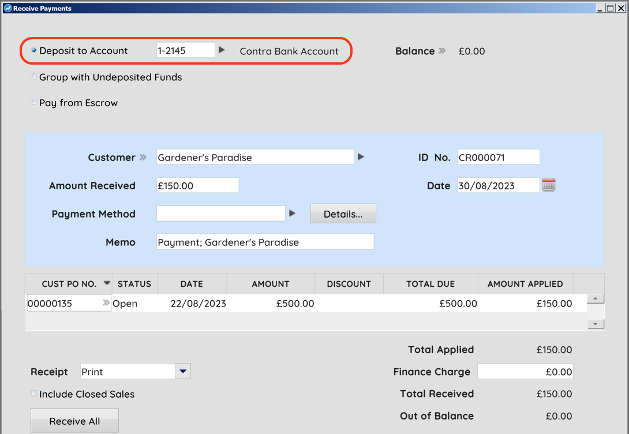Click the Receive Payments window icon in the title bar

tap(8, 9)
